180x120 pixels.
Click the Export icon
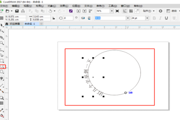click(x=85, y=11)
